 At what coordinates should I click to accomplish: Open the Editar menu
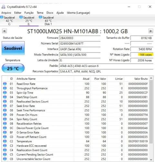(18, 13)
